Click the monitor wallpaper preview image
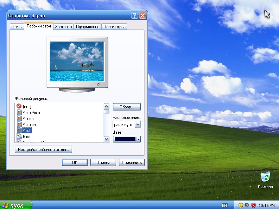Viewport: 279px width, 209px height. coord(77,62)
